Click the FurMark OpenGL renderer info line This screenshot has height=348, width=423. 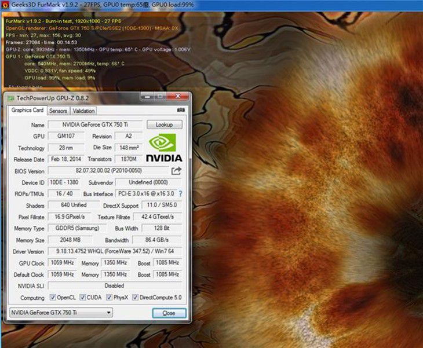(92, 28)
